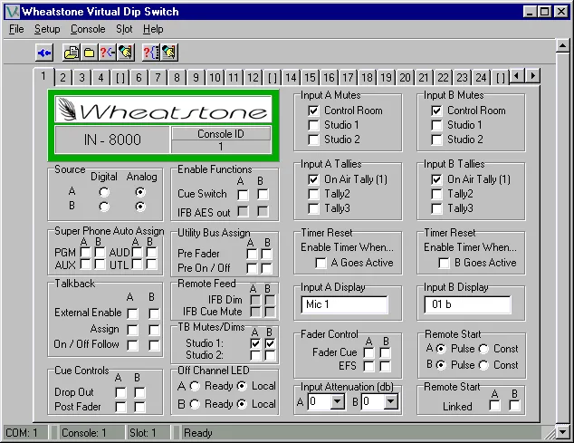The image size is (574, 443).
Task: Switch to slot tab 6
Action: 139,77
